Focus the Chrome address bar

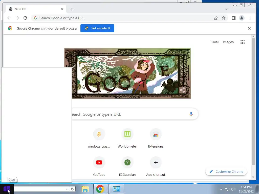pyautogui.click(x=122, y=18)
